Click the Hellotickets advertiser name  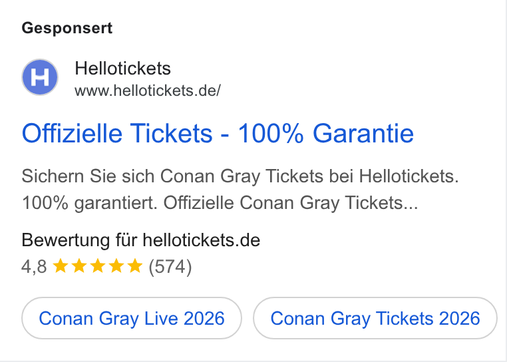click(x=122, y=69)
